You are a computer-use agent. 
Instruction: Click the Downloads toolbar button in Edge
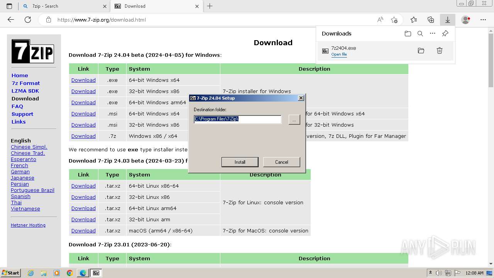click(448, 20)
